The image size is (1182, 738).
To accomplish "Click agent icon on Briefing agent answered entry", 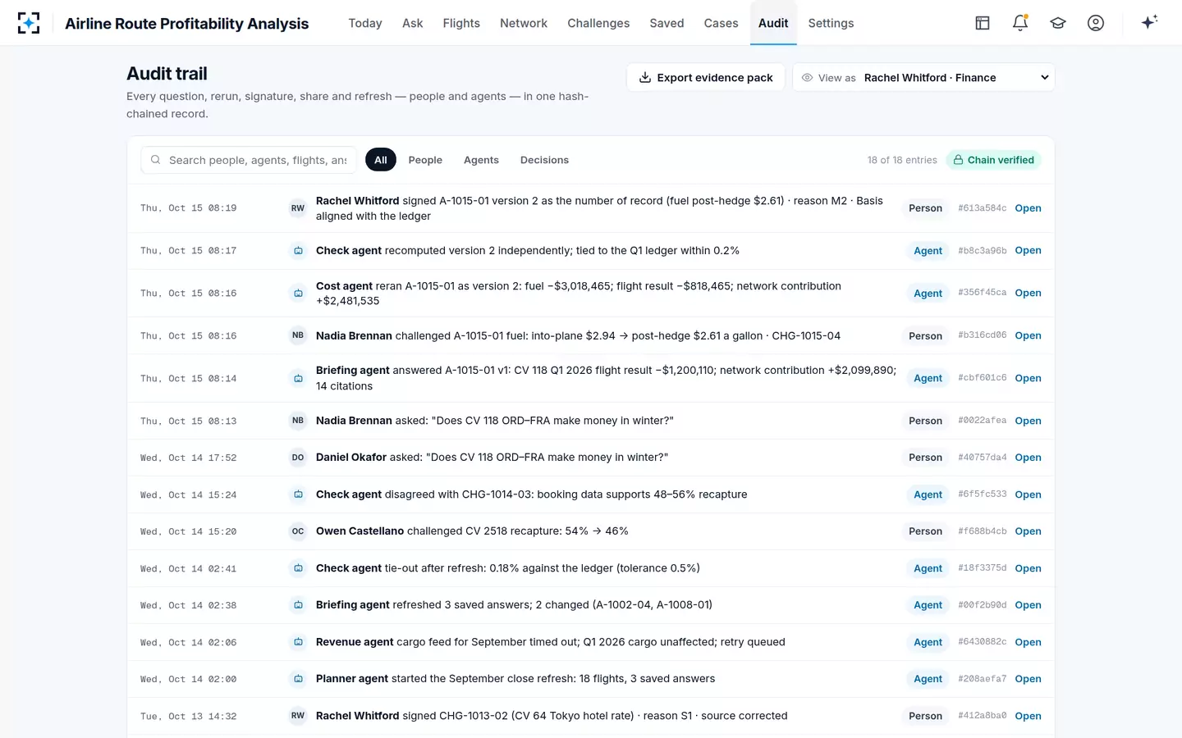I will (298, 378).
